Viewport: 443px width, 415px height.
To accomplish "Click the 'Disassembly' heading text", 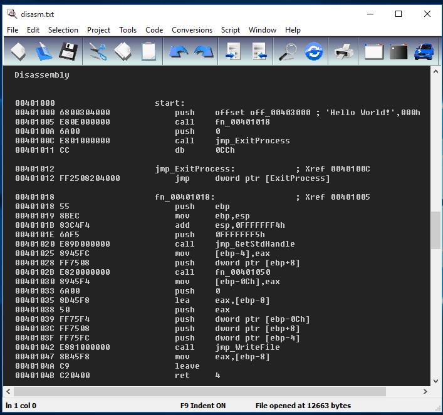I will click(x=42, y=75).
